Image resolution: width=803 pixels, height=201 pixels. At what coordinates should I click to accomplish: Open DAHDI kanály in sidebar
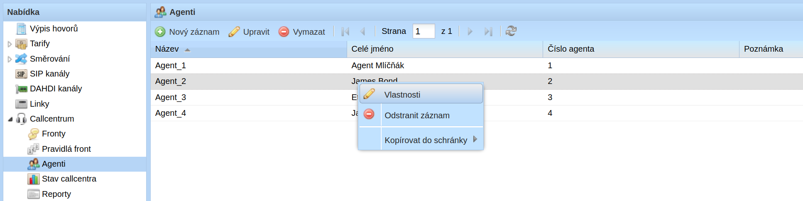pos(56,89)
